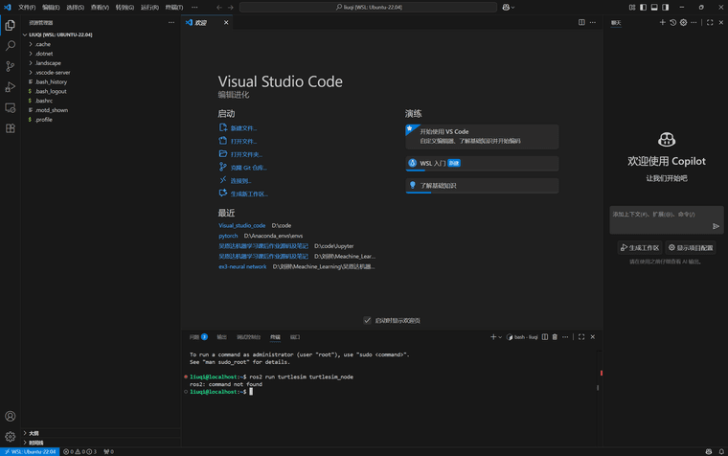Open the File (F) menu

27,7
